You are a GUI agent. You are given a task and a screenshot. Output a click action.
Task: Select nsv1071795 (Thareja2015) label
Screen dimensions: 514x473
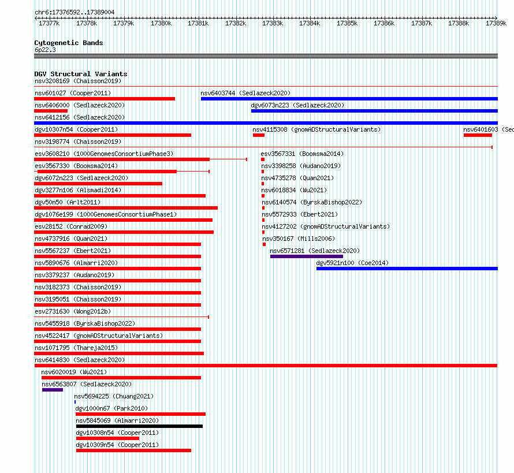(76, 348)
